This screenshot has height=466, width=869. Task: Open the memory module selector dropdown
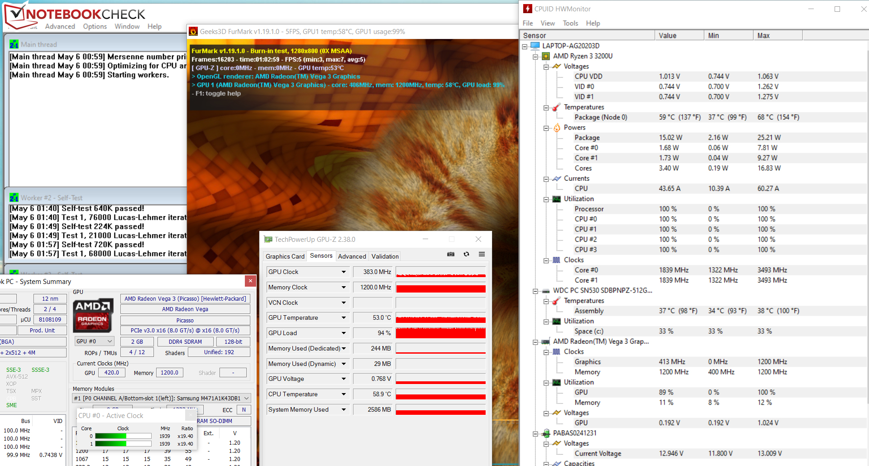point(162,398)
